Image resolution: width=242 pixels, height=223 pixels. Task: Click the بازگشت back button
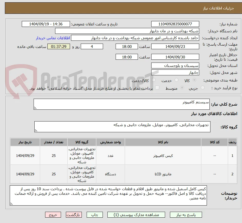(74, 215)
